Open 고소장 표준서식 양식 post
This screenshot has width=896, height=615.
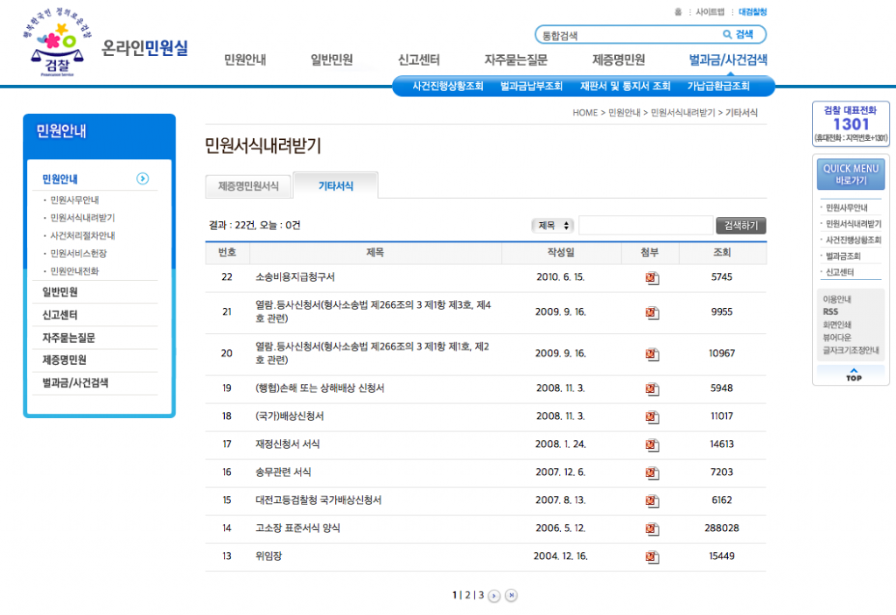pos(297,528)
